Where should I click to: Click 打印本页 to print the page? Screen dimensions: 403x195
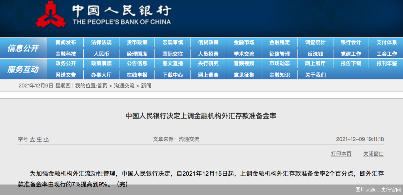click(x=341, y=154)
